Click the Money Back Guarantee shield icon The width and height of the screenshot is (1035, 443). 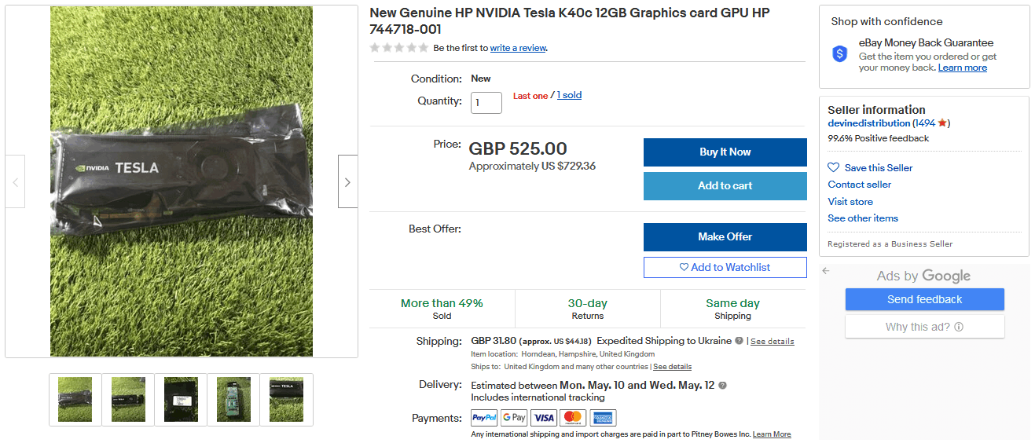[840, 54]
